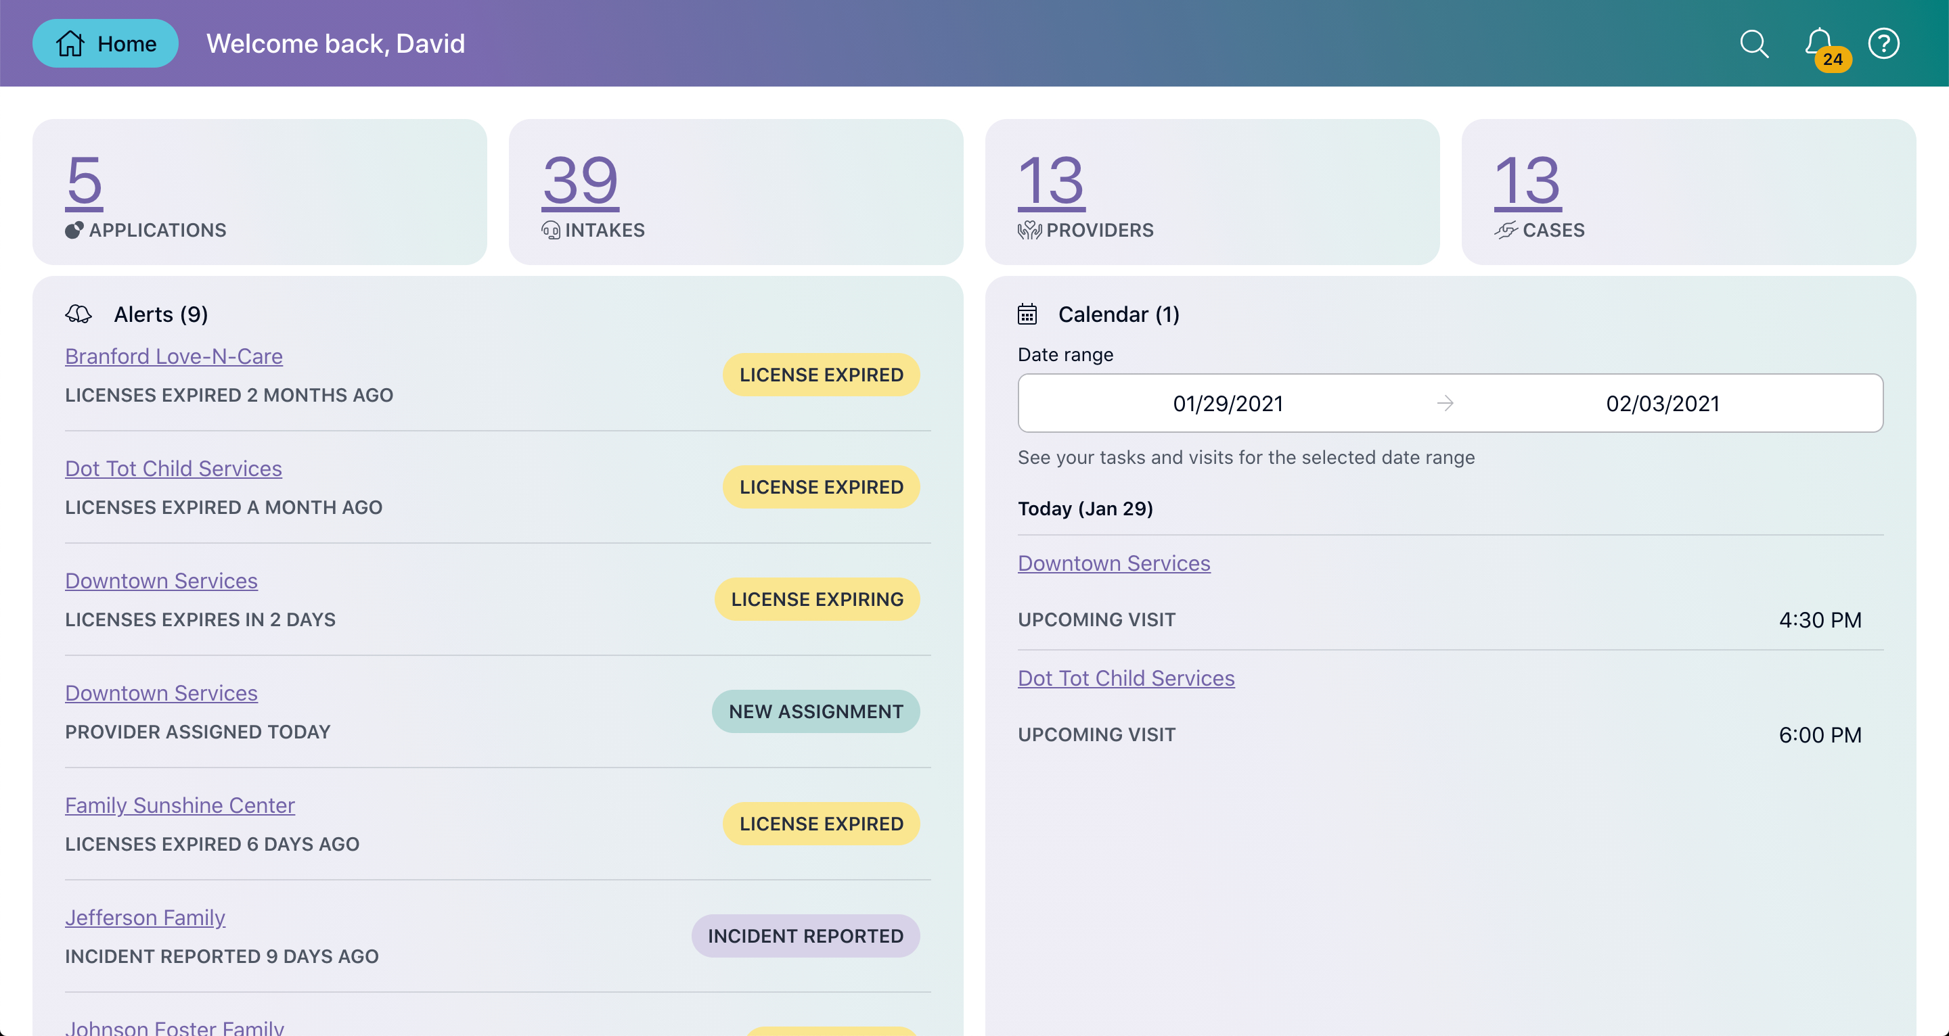
Task: Click the calendar icon beside the Calendar heading
Action: pos(1027,314)
